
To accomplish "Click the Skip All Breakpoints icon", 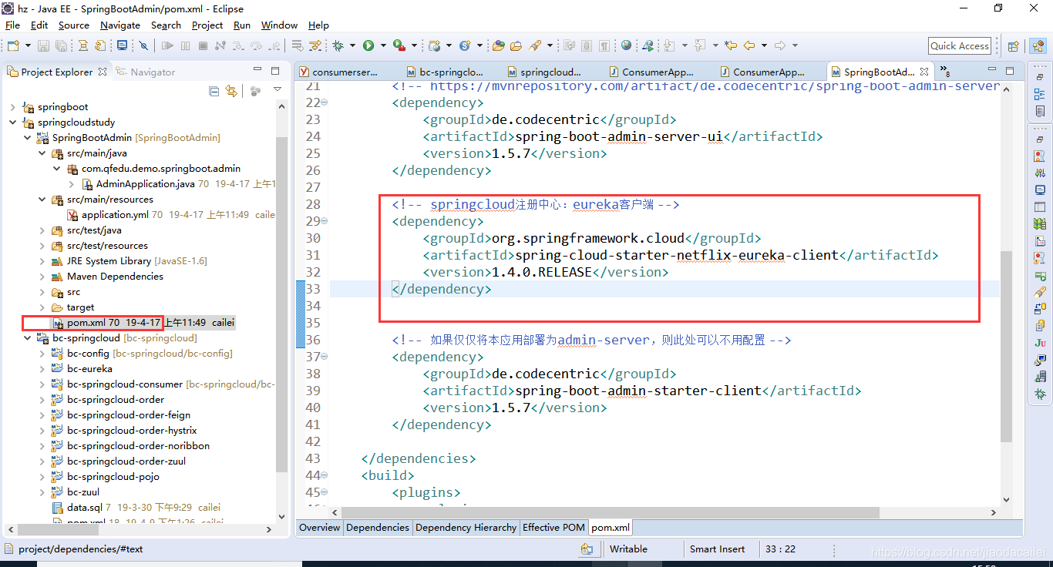I will click(143, 45).
